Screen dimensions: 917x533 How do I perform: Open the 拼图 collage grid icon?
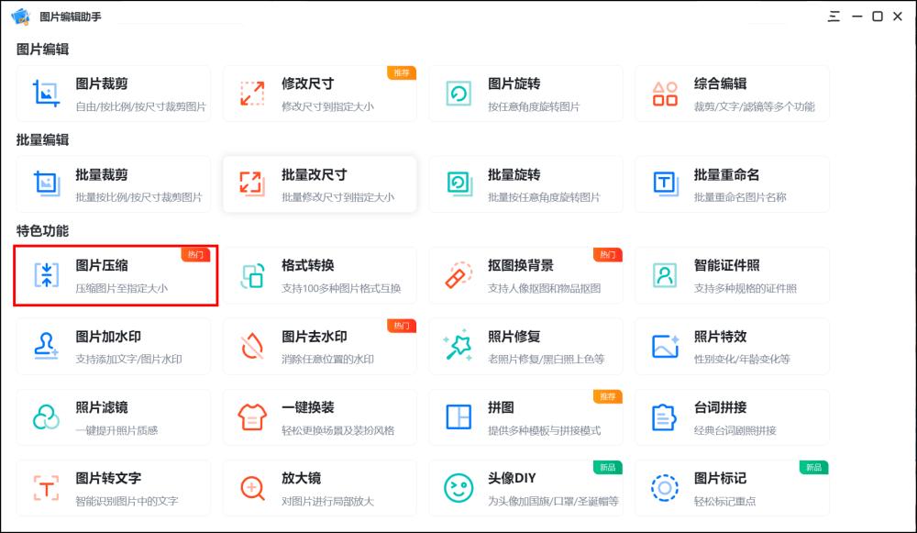[458, 417]
